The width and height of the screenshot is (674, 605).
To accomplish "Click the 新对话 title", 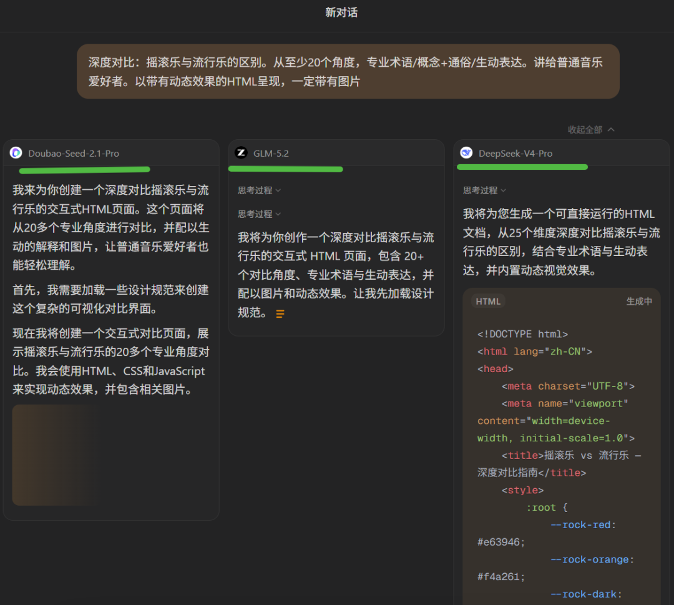I will (x=341, y=12).
